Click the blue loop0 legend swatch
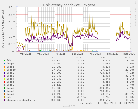Viewport: 138px width, 109px height. [x=4, y=64]
